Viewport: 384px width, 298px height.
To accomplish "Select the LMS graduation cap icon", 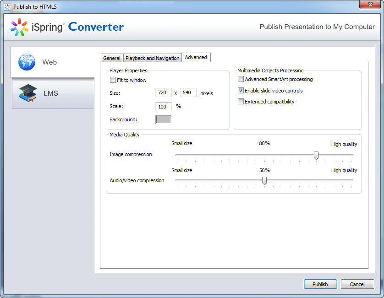I will pyautogui.click(x=28, y=93).
